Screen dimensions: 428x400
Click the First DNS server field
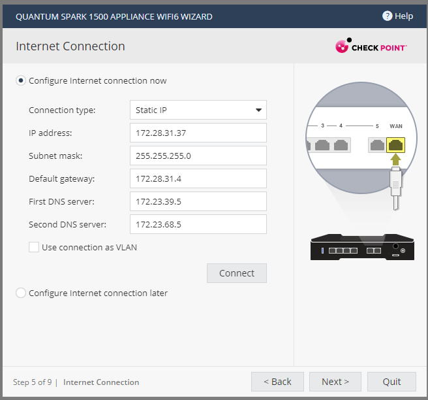(x=198, y=201)
